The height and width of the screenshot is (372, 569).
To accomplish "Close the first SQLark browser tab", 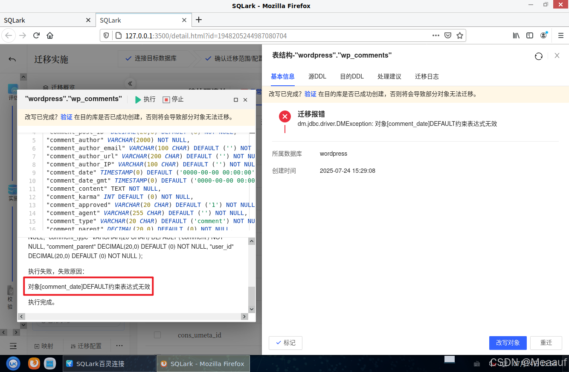I will pos(88,20).
